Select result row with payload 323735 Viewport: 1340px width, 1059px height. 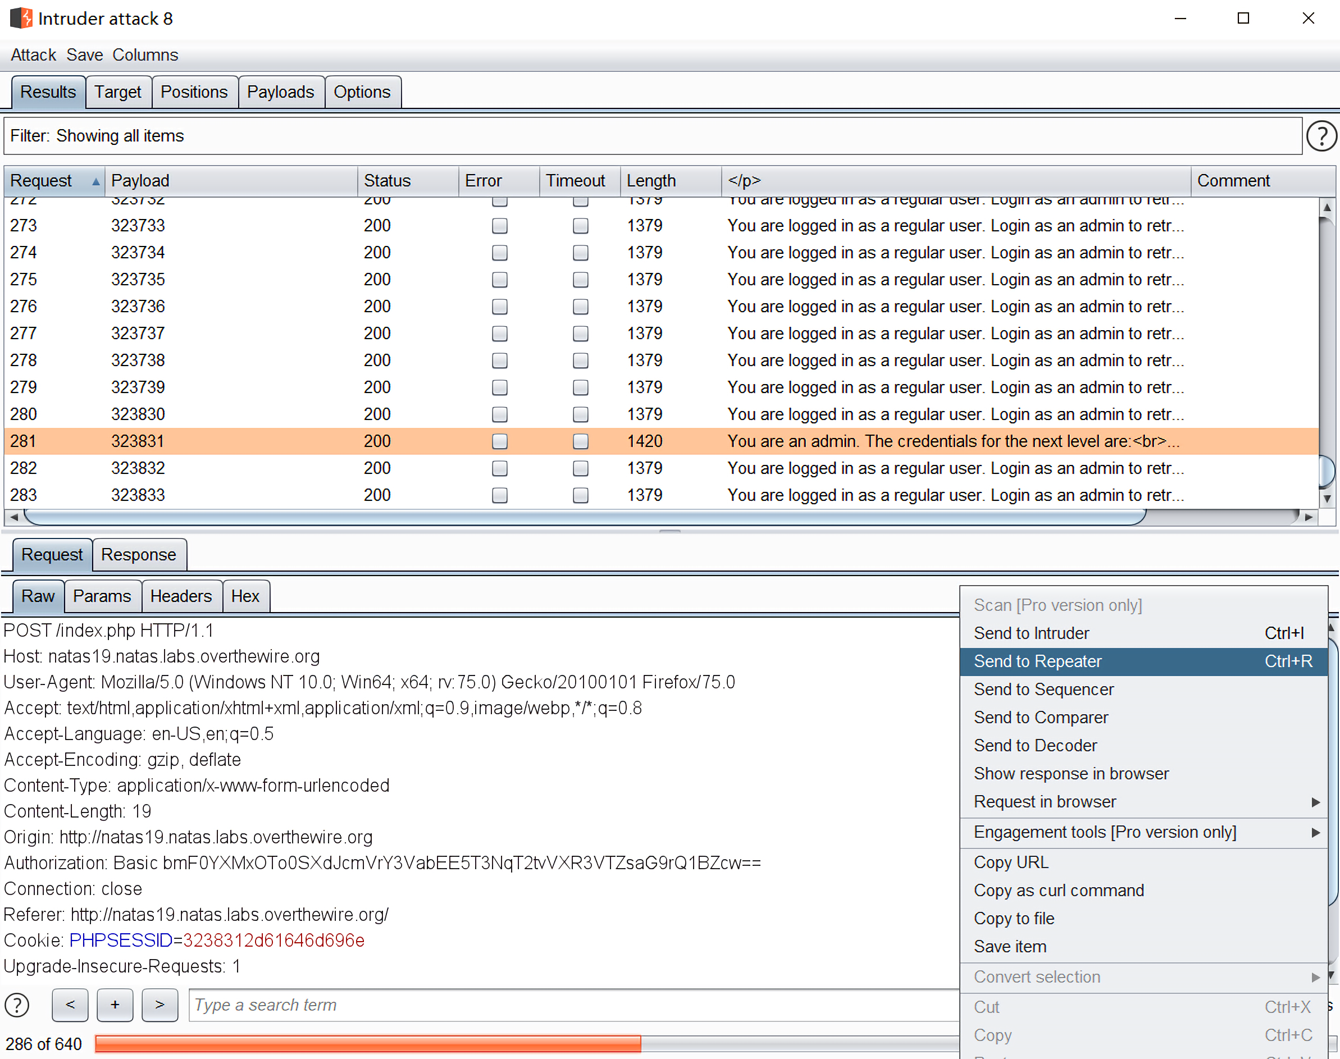click(x=661, y=280)
